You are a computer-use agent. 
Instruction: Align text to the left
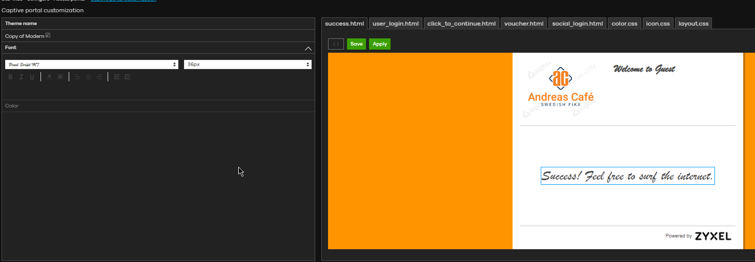click(x=77, y=77)
